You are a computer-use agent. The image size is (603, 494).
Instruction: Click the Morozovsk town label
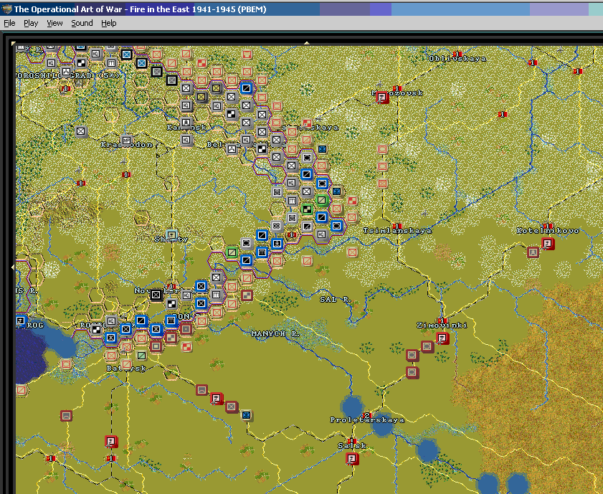(x=397, y=93)
